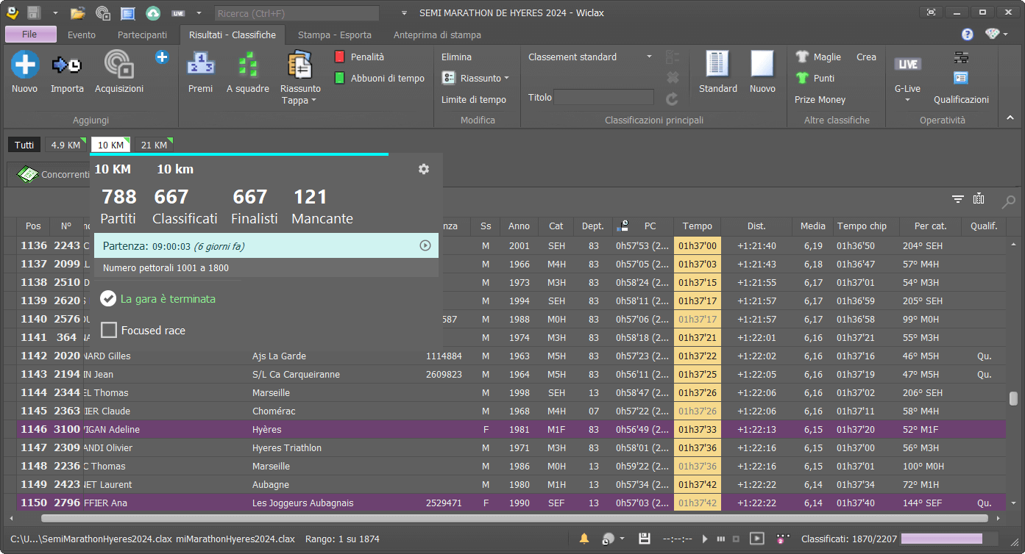The height and width of the screenshot is (554, 1025).
Task: Open the settings sliders icon above Qualificazioni
Action: (x=961, y=57)
